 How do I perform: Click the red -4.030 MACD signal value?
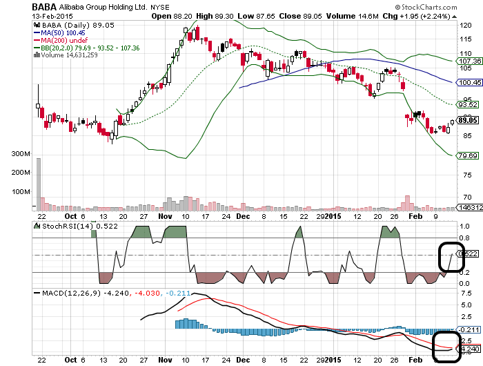click(x=147, y=293)
